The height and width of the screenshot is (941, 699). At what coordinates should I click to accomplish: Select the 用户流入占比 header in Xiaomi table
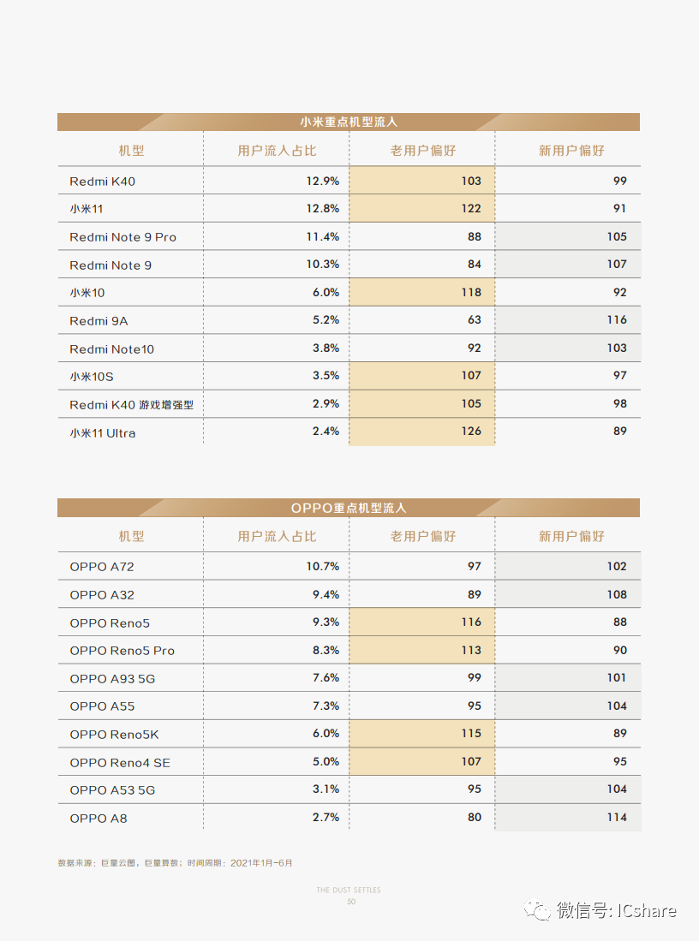(277, 151)
